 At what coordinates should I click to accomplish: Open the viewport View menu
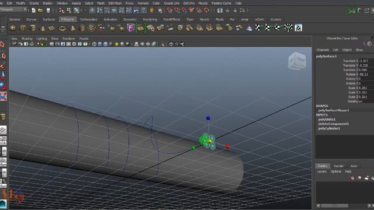click(14, 38)
